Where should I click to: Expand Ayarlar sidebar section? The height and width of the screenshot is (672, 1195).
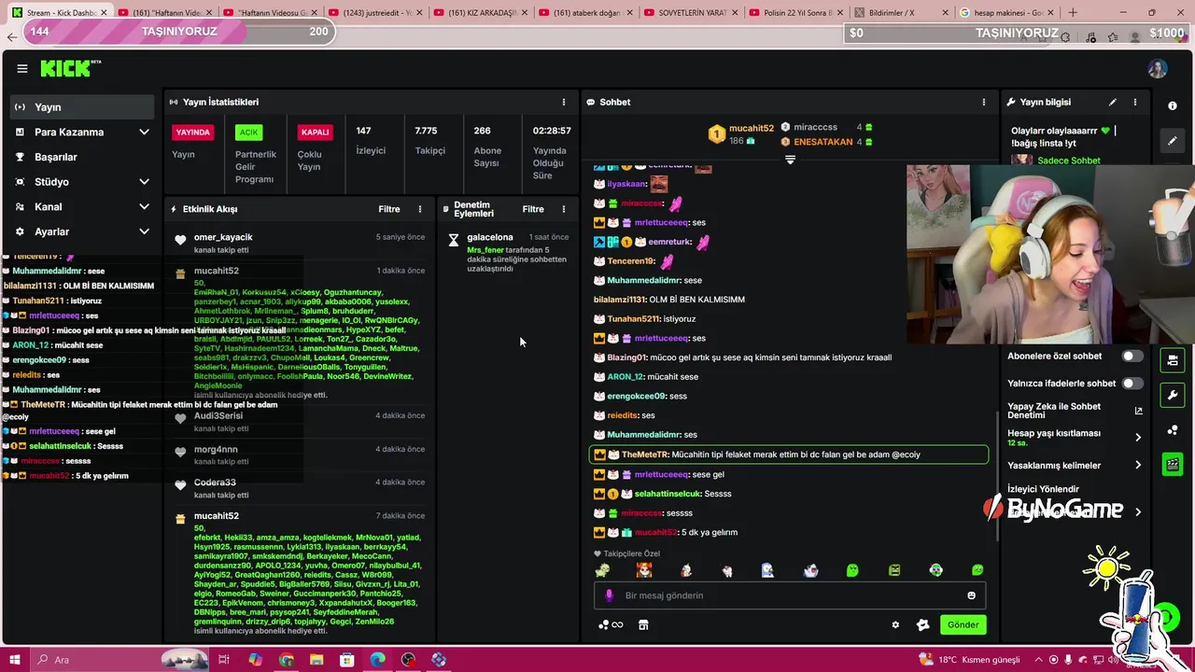pos(144,231)
